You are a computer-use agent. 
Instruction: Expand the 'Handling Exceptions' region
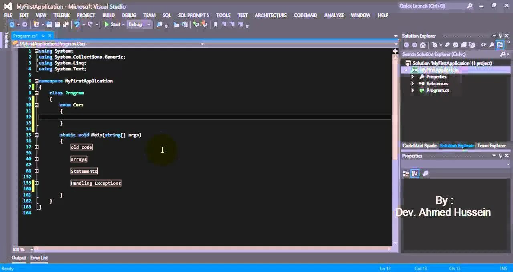coord(36,183)
